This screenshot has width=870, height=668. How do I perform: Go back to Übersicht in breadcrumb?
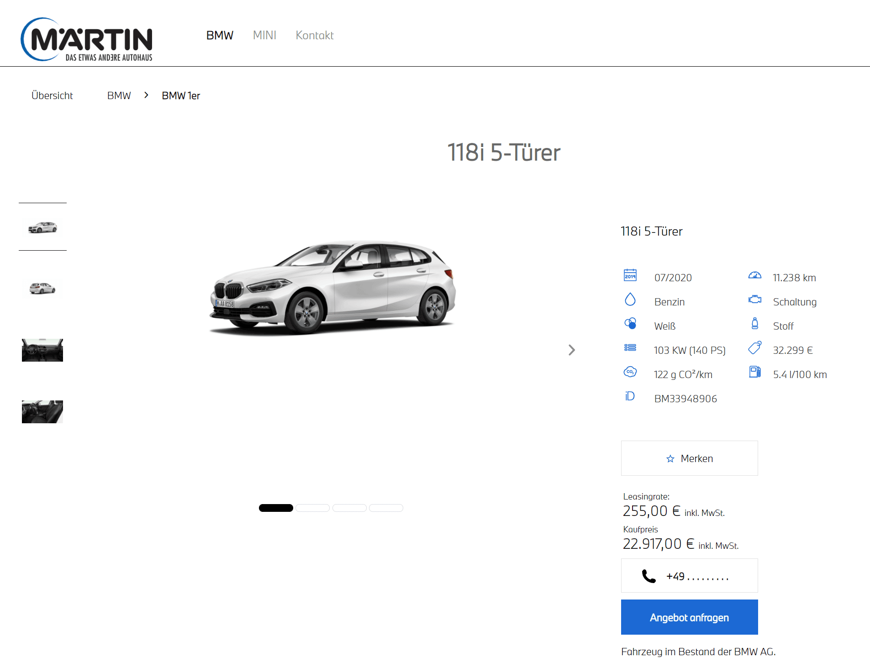52,95
